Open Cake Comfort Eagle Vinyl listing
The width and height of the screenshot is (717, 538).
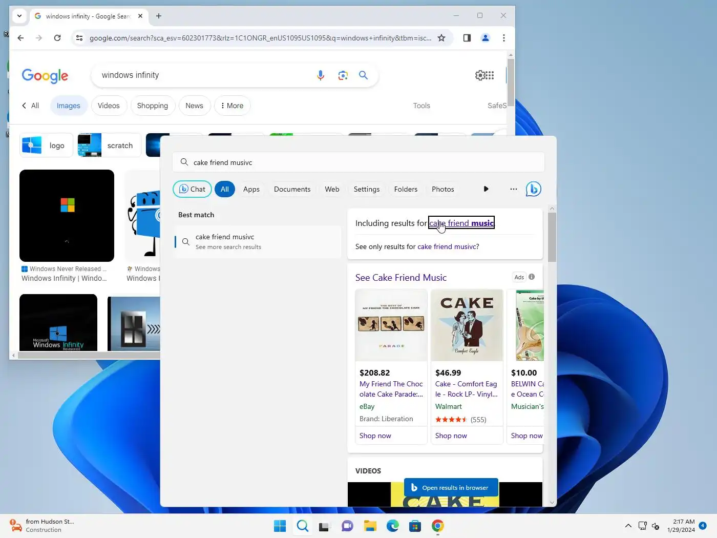(x=467, y=389)
